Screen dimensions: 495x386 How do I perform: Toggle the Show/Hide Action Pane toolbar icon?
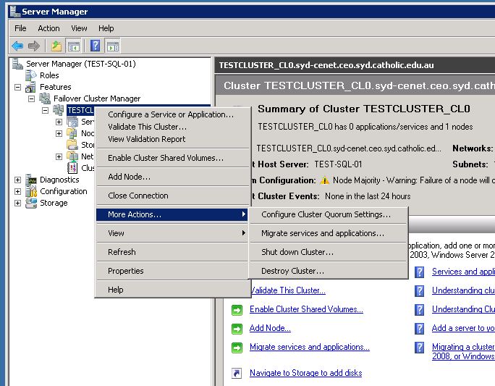click(113, 46)
